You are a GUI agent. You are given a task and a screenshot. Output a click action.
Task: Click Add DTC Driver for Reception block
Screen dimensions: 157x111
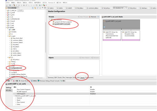point(131,36)
